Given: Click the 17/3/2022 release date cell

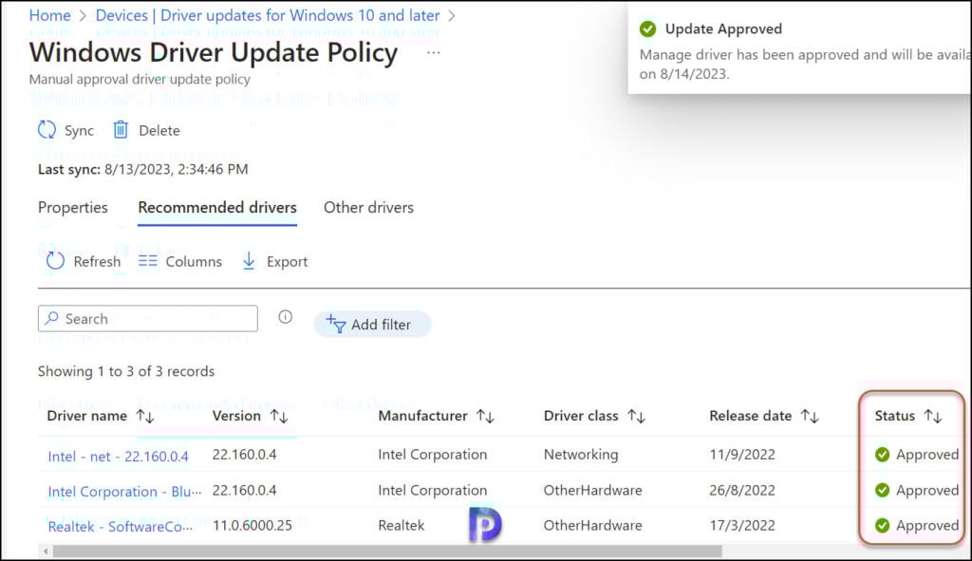Looking at the screenshot, I should (x=742, y=525).
